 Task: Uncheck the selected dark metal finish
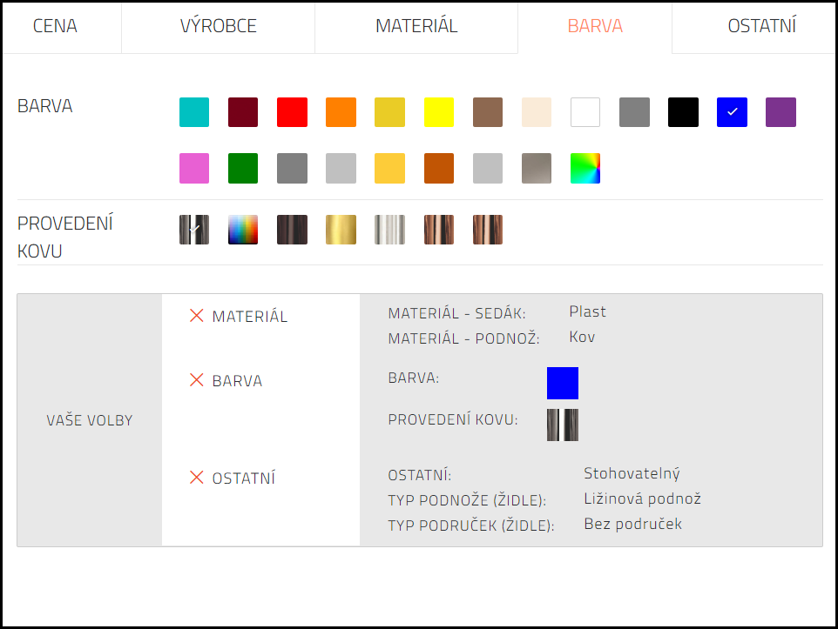click(x=194, y=230)
